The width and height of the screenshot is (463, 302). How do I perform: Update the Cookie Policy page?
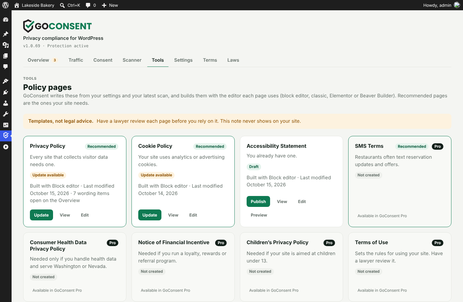point(150,215)
